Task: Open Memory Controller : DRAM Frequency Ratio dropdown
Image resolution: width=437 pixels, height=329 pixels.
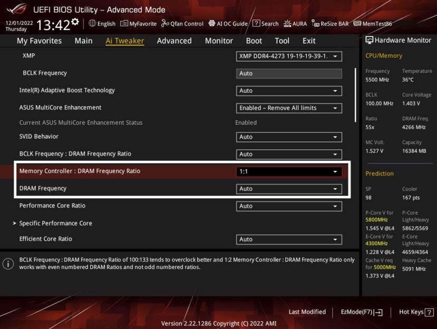Action: tap(289, 172)
